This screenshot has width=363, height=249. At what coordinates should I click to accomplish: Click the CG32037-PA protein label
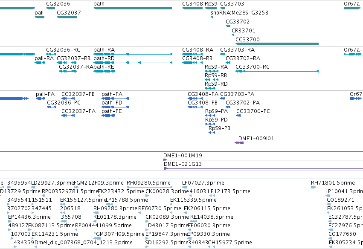[x=78, y=112]
